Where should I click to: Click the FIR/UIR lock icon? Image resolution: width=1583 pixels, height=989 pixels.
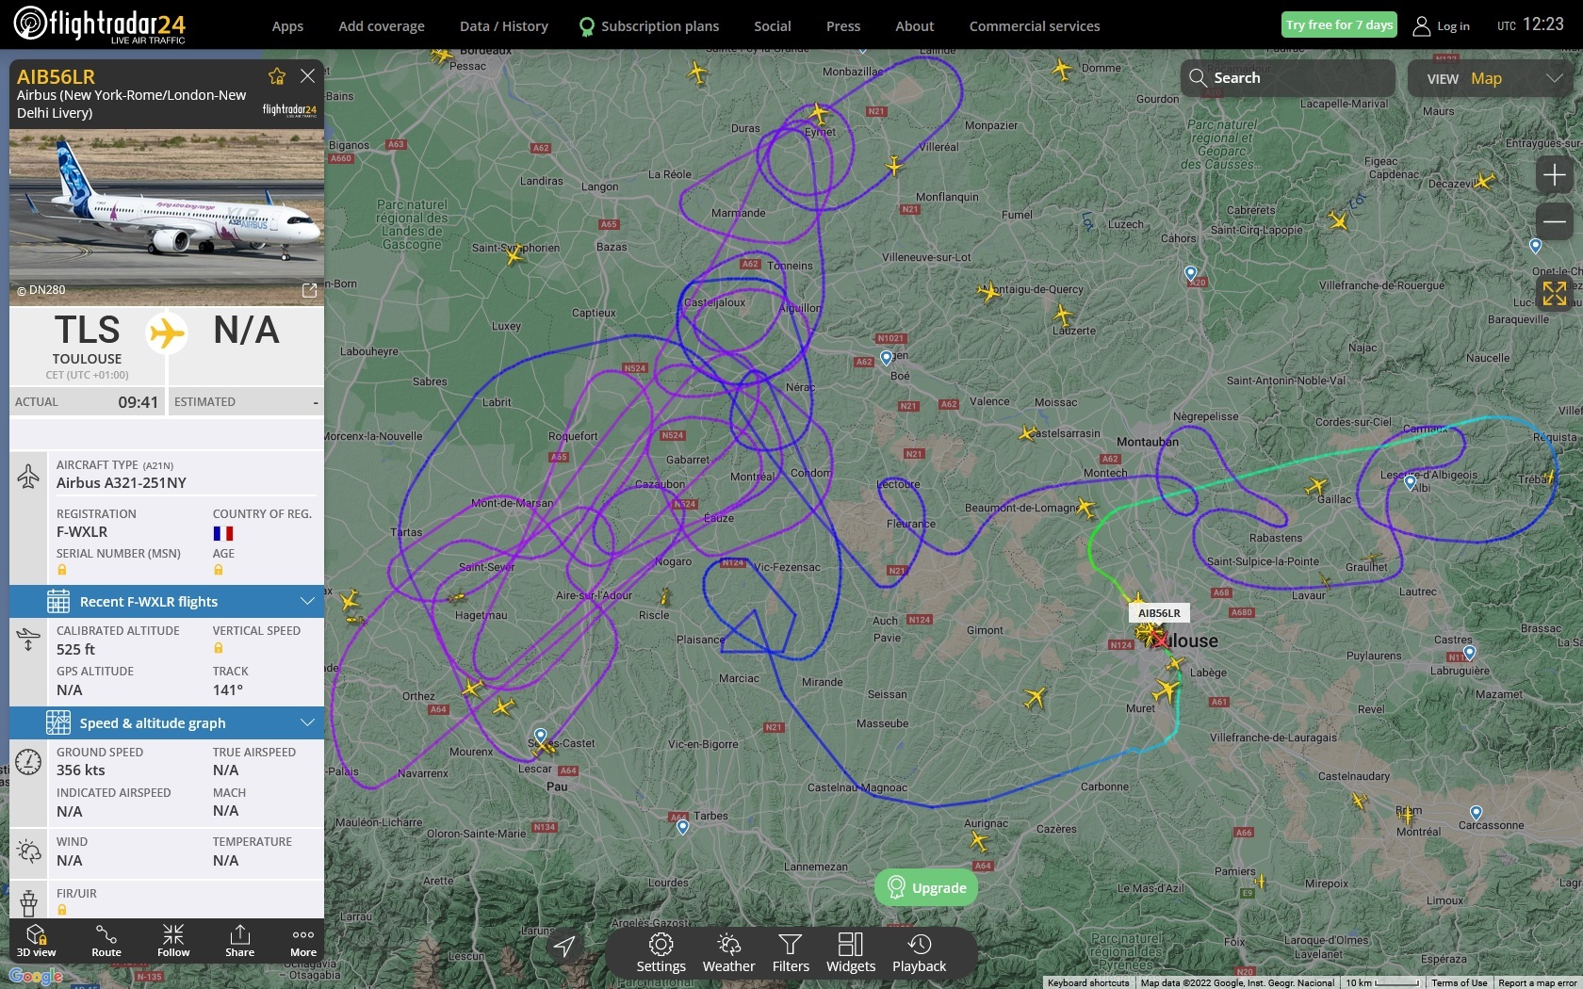point(62,910)
